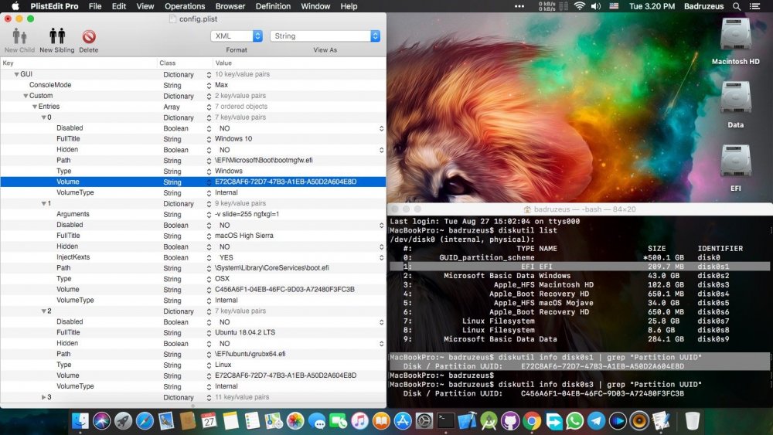Open System Preferences gear in dock
The image size is (773, 435).
tap(424, 421)
